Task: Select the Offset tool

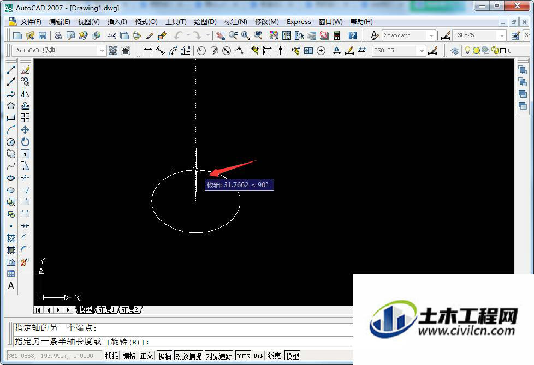Action: [25, 106]
